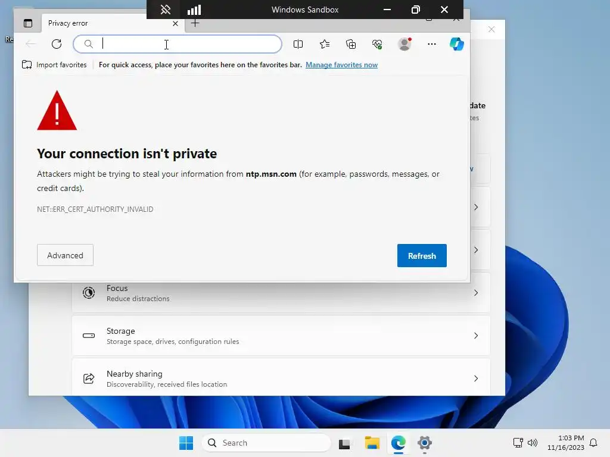Click the Advanced button
The image size is (610, 457).
click(65, 255)
